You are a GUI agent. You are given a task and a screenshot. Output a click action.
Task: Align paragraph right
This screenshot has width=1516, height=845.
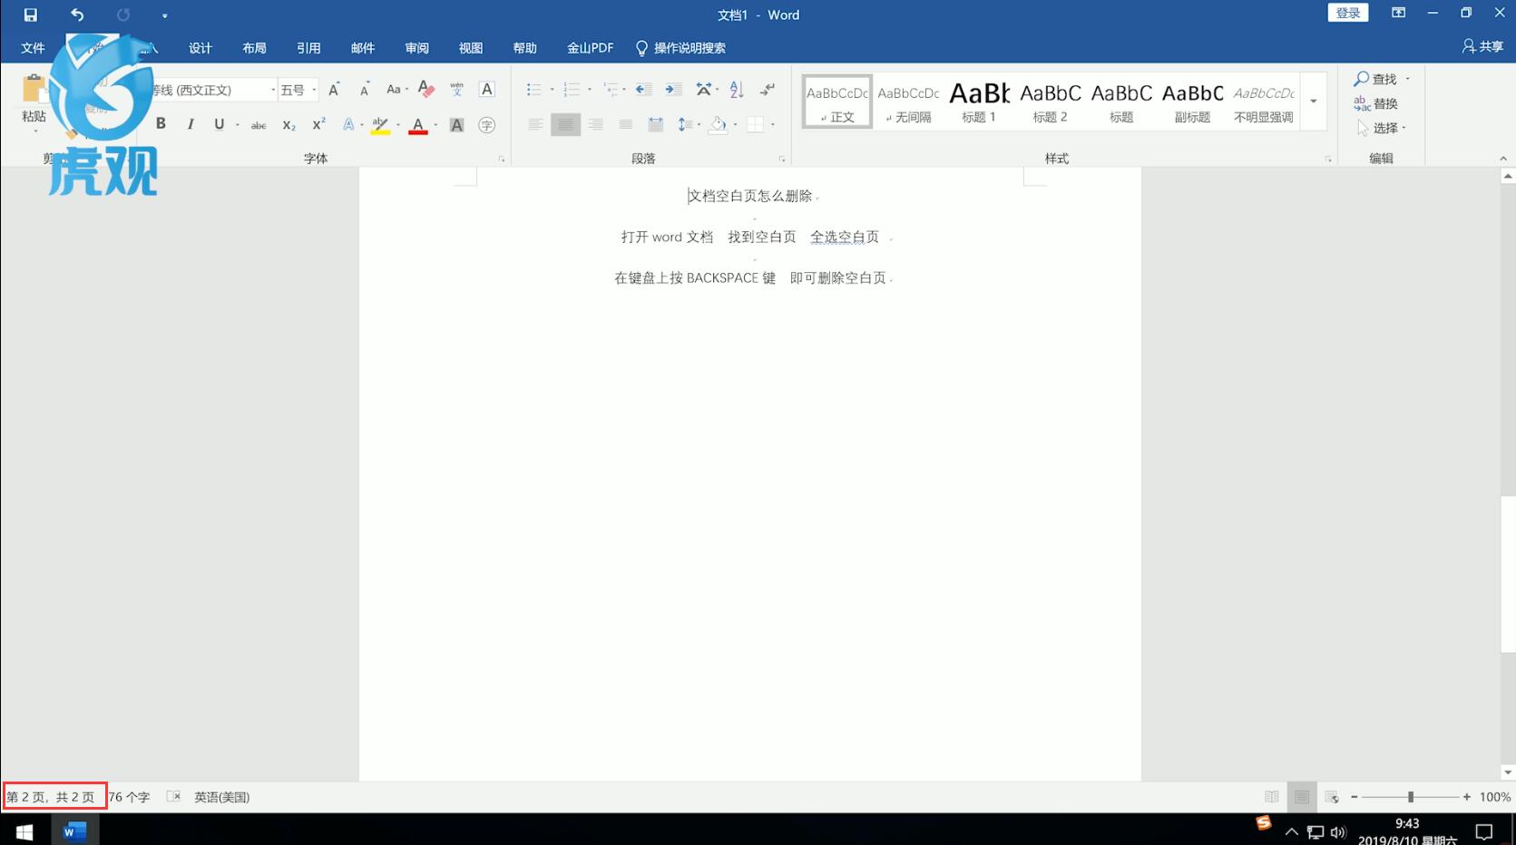pos(595,124)
